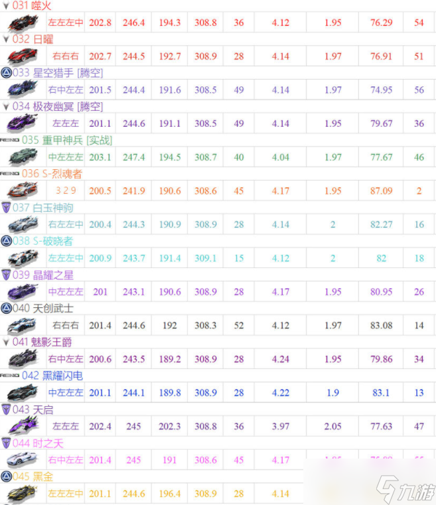436x505 pixels.
Task: Collapse the 031 噬火 row arrow
Action: point(6,5)
